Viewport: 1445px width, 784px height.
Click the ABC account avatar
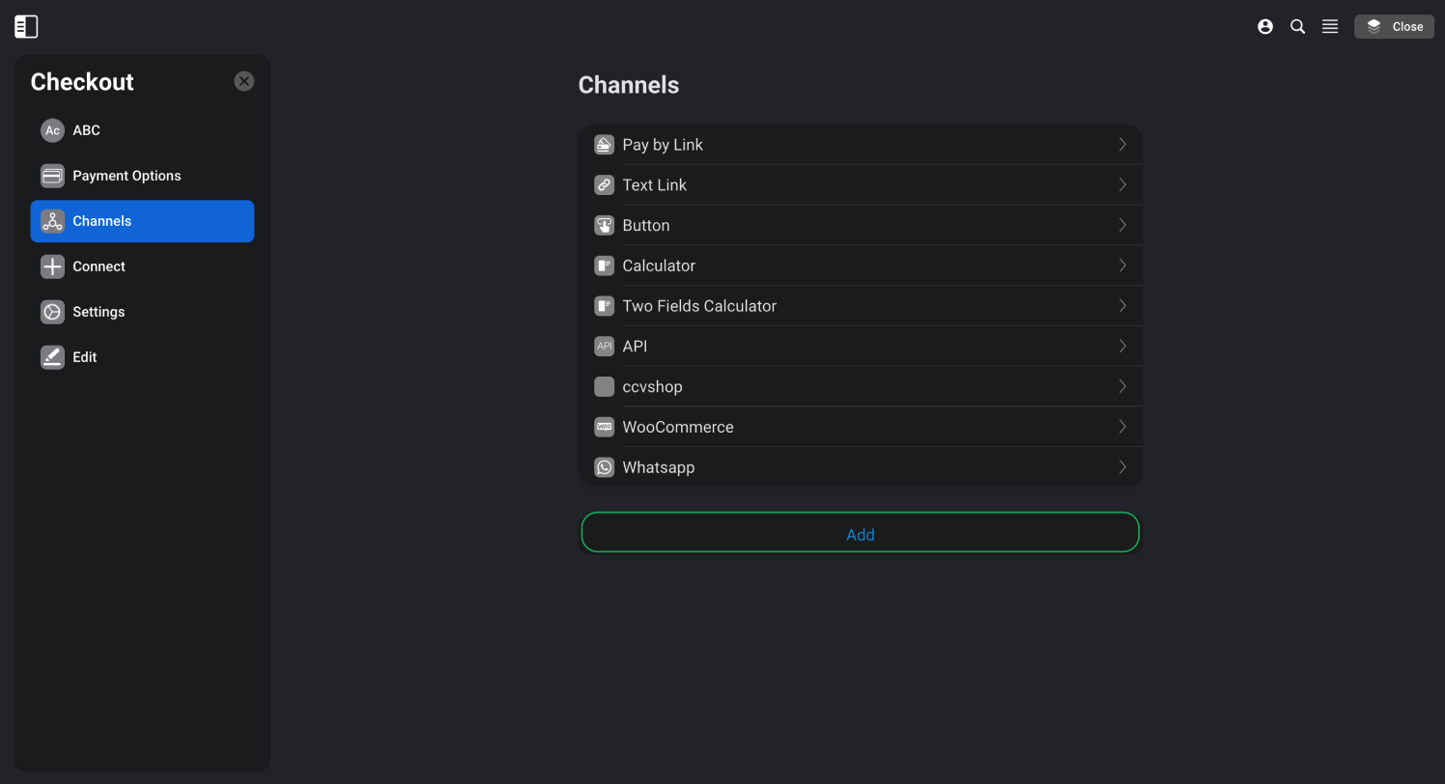coord(52,130)
